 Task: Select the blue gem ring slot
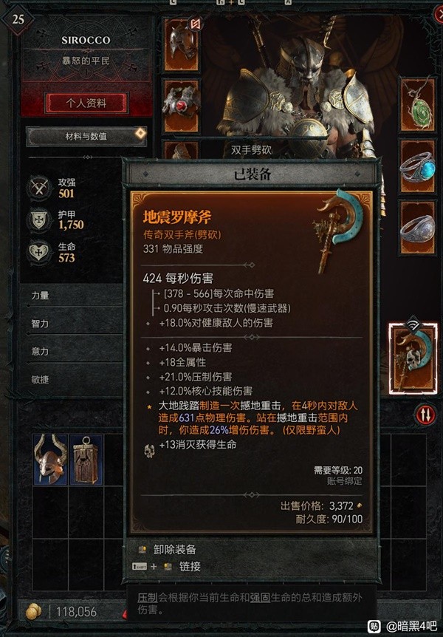pyautogui.click(x=417, y=166)
